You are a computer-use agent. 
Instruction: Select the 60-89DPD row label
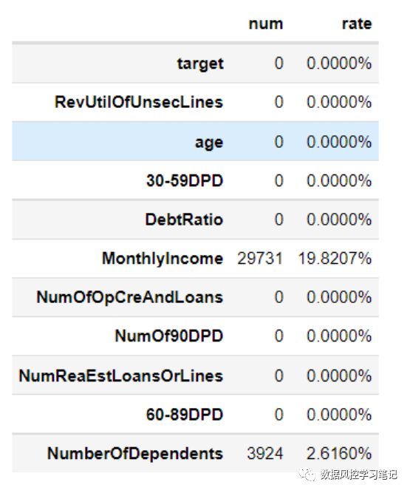click(x=185, y=415)
